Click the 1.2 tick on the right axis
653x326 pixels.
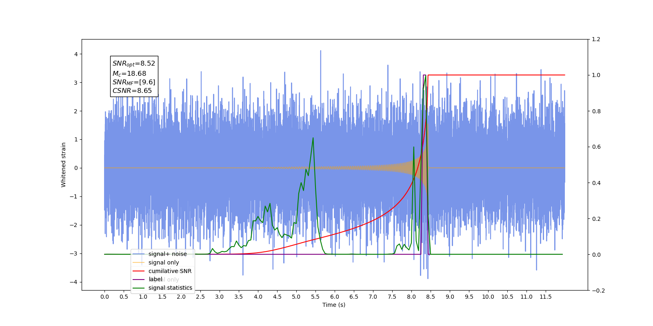click(x=596, y=40)
